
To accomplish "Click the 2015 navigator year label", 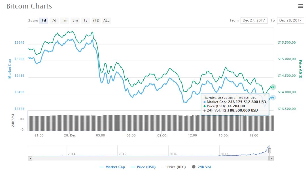I will [122, 154].
